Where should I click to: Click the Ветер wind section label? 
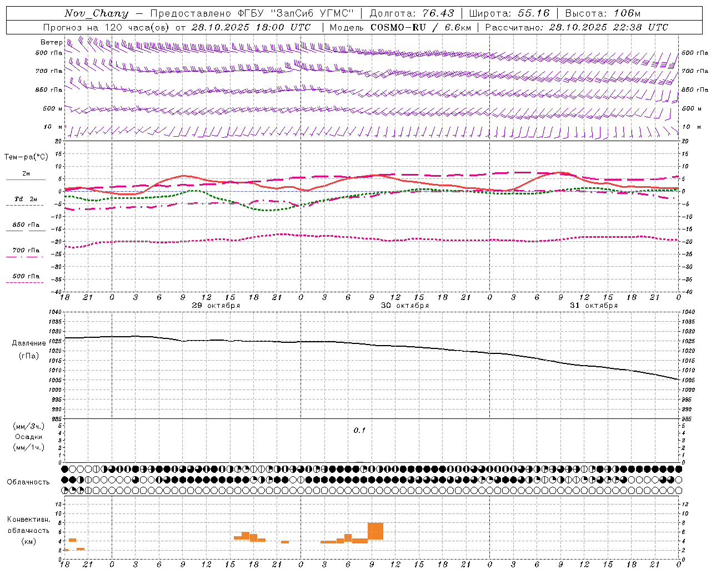coord(51,42)
